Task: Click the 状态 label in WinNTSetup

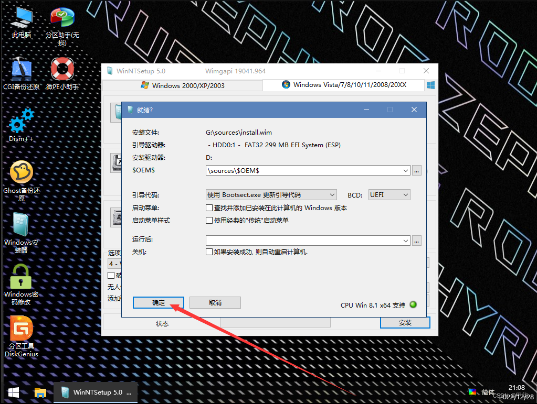Action: (162, 323)
